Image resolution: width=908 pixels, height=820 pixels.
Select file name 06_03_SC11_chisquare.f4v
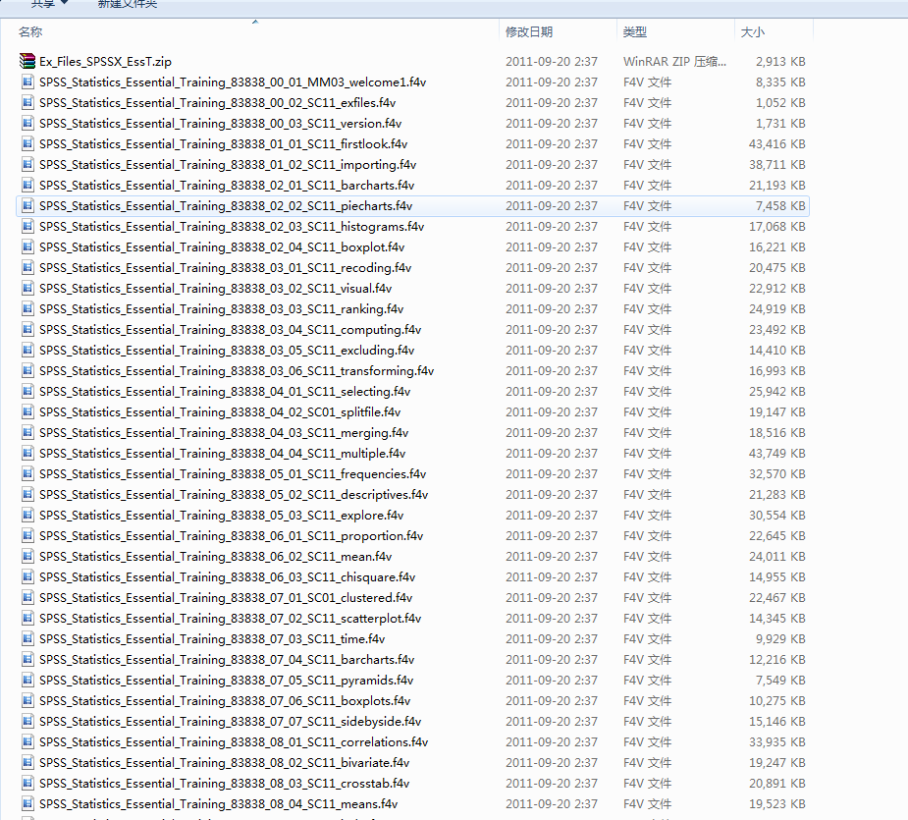click(x=227, y=577)
